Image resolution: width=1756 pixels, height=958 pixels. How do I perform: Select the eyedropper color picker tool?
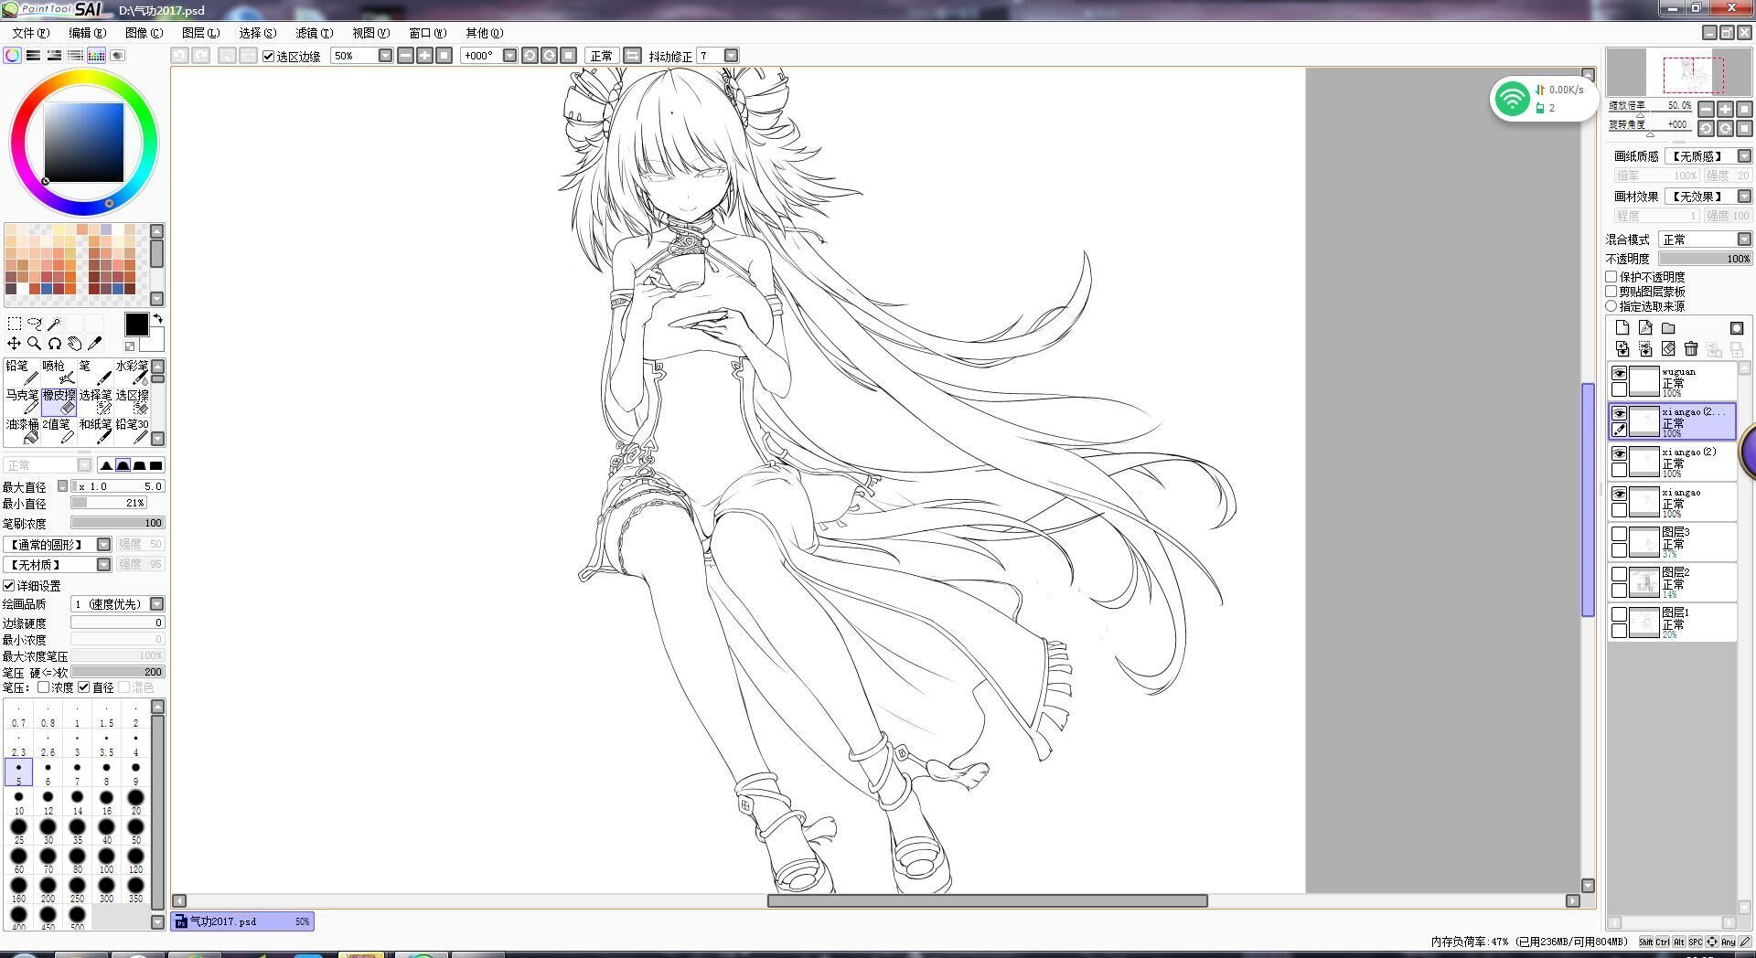(95, 344)
